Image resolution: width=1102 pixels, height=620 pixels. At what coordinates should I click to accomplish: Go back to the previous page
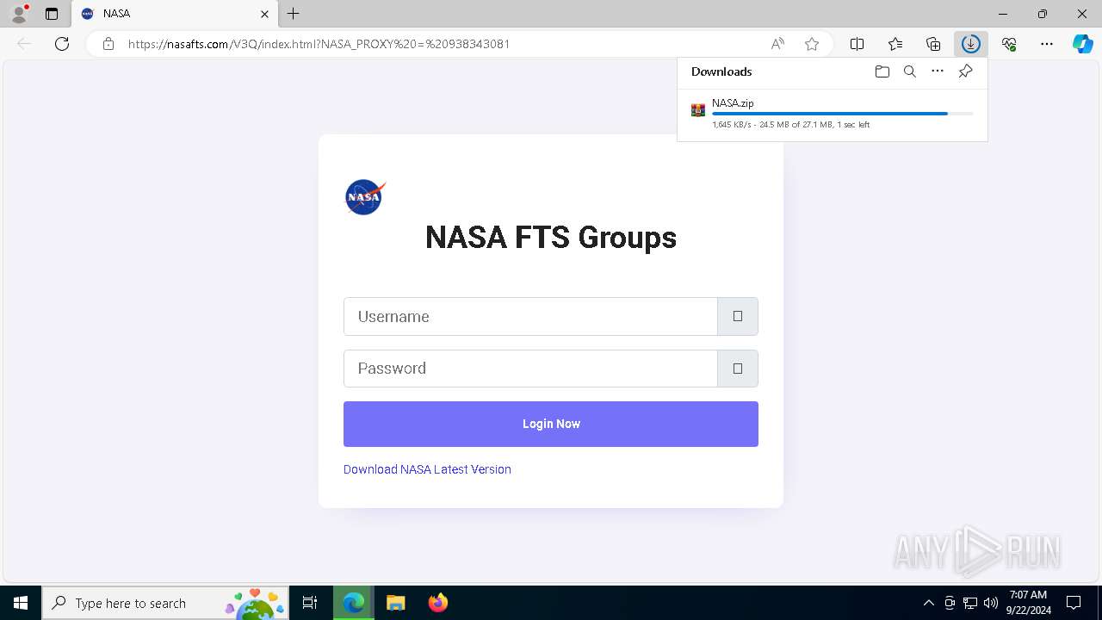(x=24, y=44)
